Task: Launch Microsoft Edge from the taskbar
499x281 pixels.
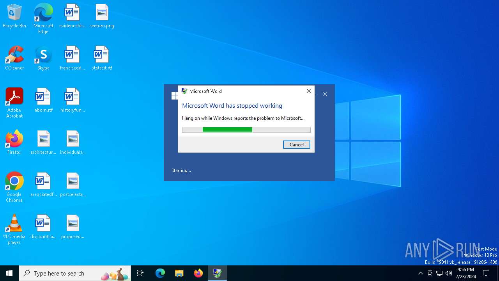Action: tap(160, 273)
